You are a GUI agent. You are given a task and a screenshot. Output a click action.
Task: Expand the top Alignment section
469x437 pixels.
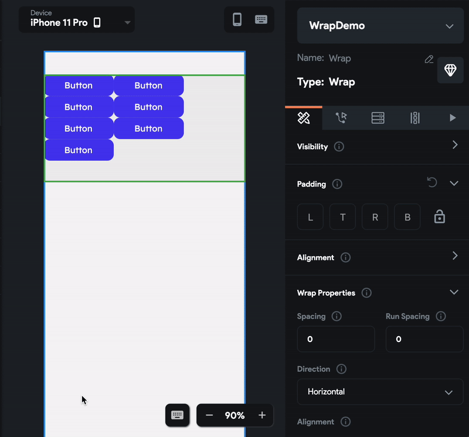pyautogui.click(x=455, y=256)
